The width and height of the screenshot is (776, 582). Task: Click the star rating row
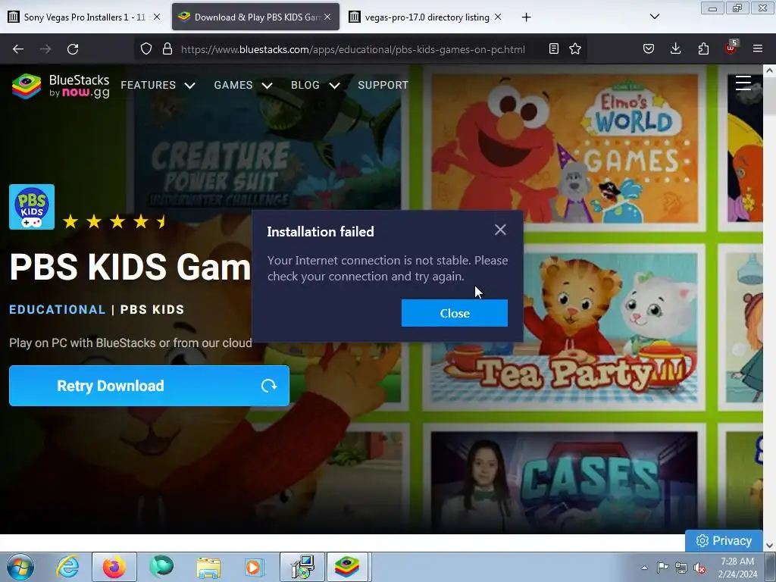click(x=115, y=221)
